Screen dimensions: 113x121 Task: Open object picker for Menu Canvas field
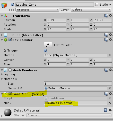pos(110,103)
